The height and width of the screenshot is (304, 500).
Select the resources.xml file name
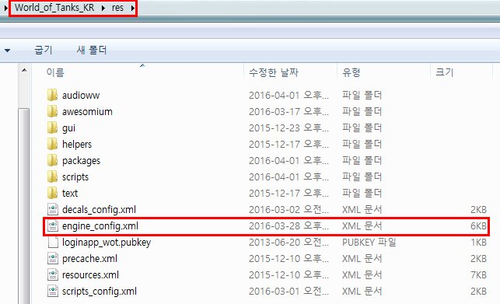pos(90,274)
